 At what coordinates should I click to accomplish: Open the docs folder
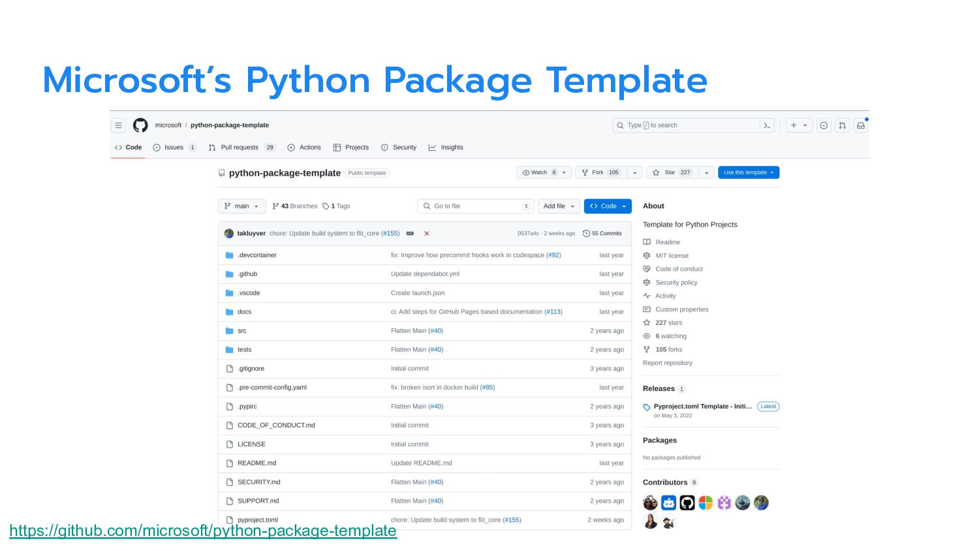245,312
